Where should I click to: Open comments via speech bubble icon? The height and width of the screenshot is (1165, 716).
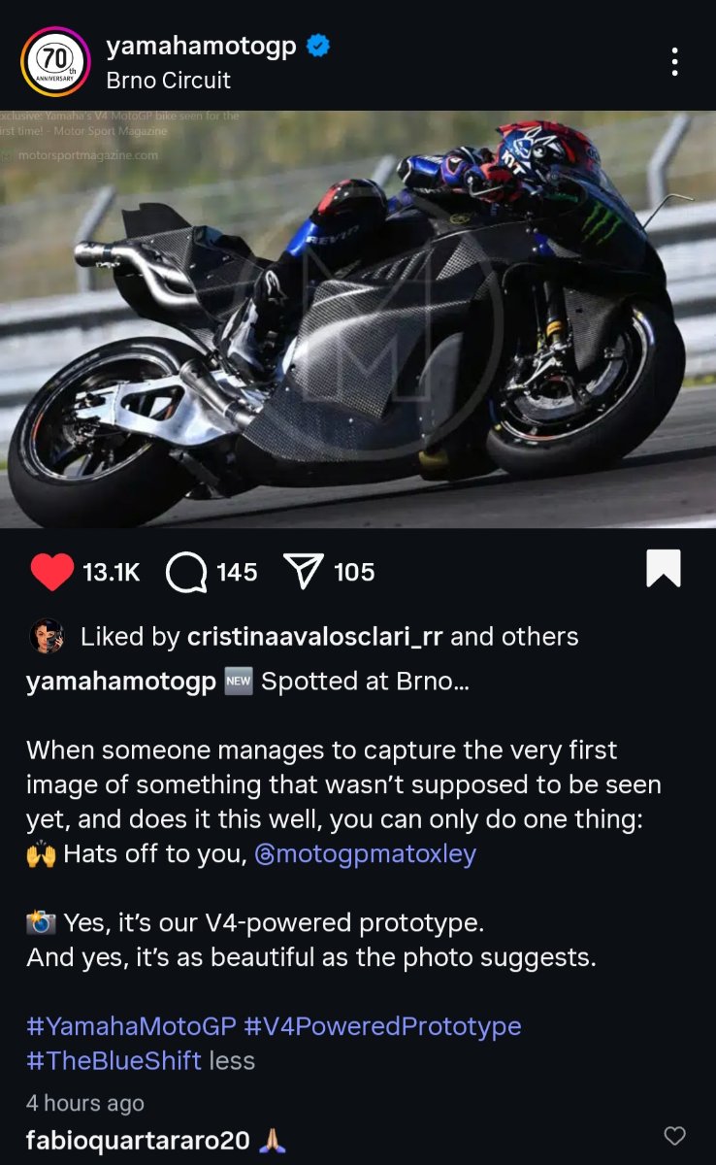[x=186, y=573]
